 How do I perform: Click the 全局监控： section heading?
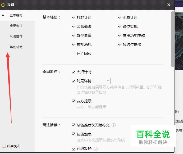point(51,72)
